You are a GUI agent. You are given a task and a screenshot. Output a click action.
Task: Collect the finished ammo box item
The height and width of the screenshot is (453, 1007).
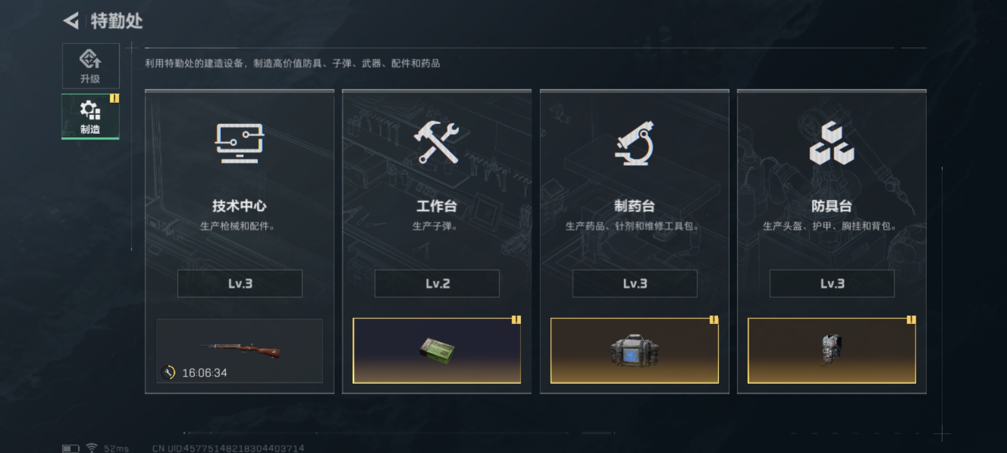click(x=437, y=351)
